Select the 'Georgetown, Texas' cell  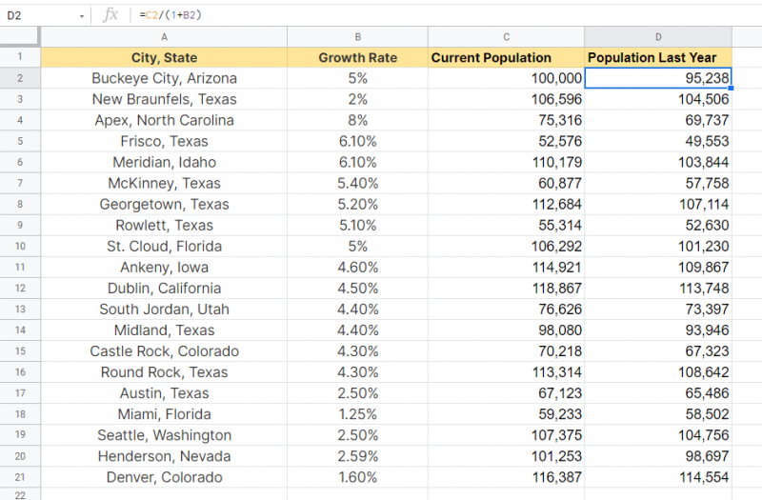(x=164, y=204)
